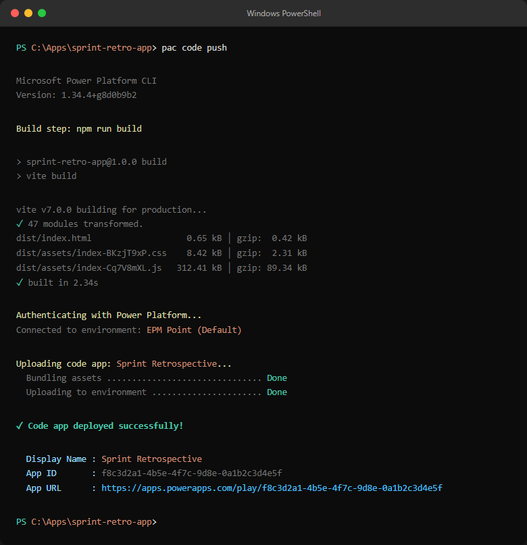Click 'Done' beside 'Uploading to environment'
The height and width of the screenshot is (545, 527).
(276, 392)
